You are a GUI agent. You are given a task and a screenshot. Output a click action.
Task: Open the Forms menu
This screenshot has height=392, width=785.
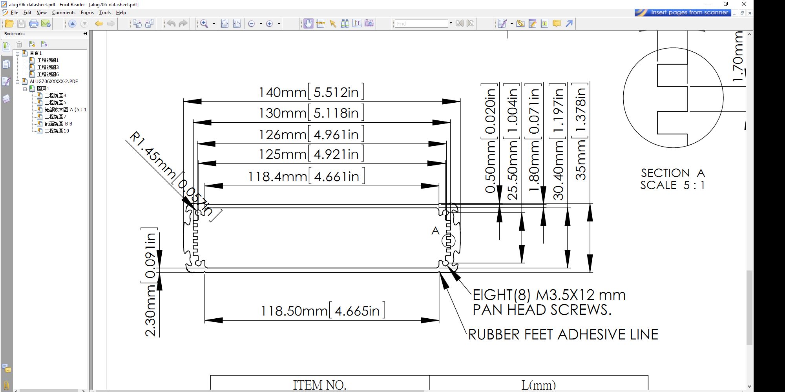click(x=87, y=13)
